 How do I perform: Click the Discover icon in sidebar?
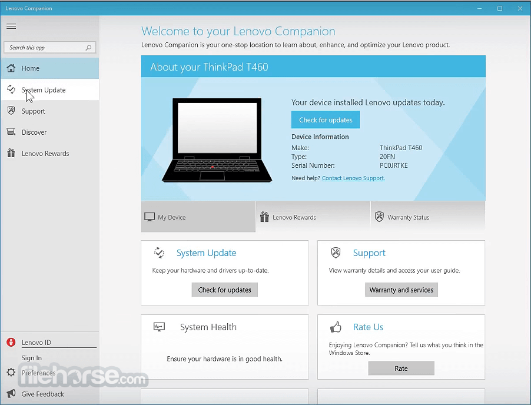pos(11,132)
